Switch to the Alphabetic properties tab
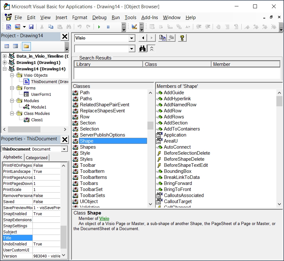This screenshot has height=261, width=284. tap(13, 157)
